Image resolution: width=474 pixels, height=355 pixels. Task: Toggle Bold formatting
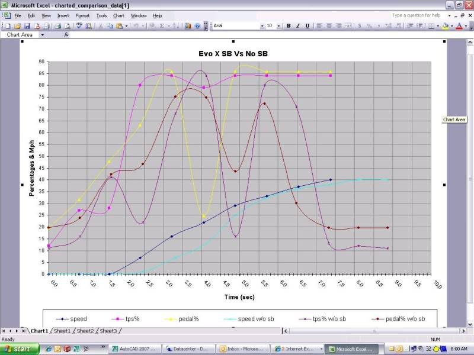pyautogui.click(x=289, y=26)
